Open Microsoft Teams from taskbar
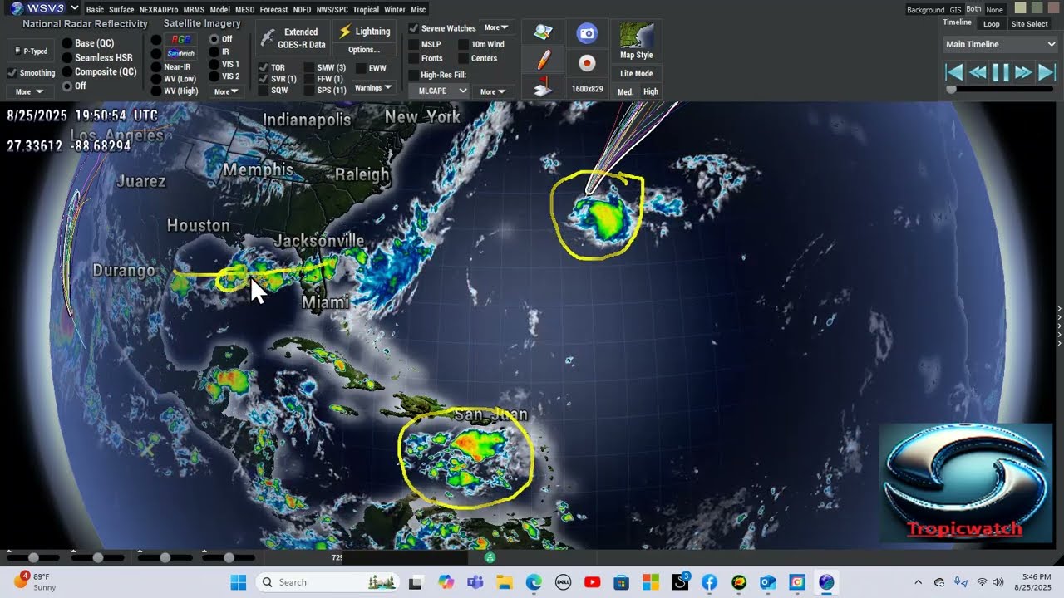This screenshot has width=1064, height=598. point(475,582)
